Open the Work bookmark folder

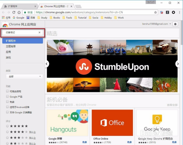[119, 18]
